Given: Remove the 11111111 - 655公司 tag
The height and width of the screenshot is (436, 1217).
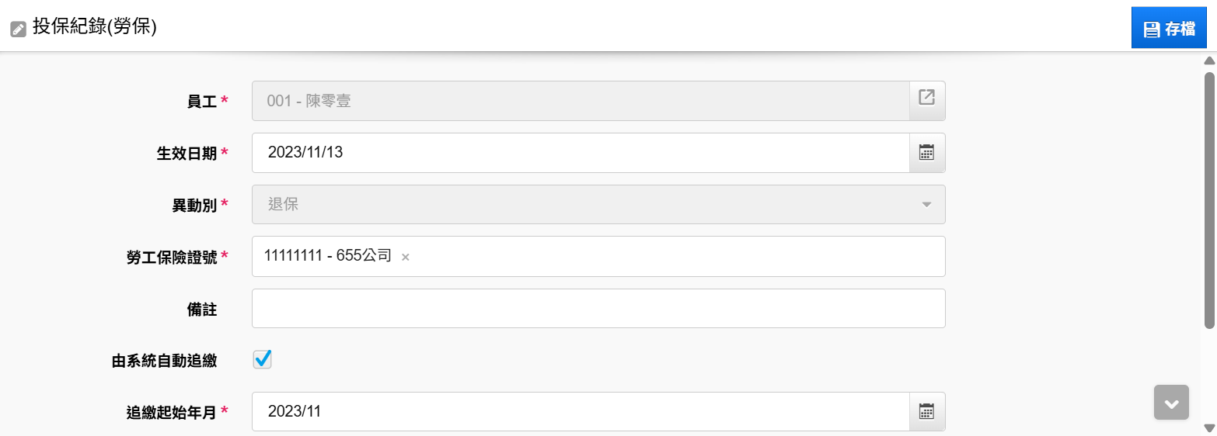Looking at the screenshot, I should 405,257.
